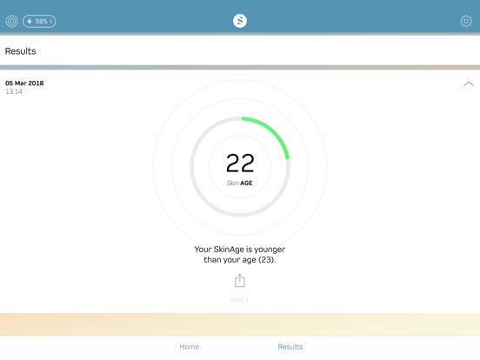Tap the 13:14 time stamp
Screen dimensions: 480x360
point(14,91)
